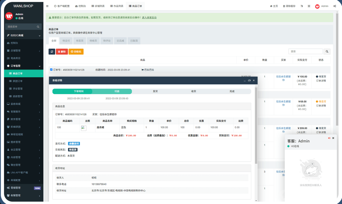This screenshot has height=204, width=342.
Task: Open 控制台 in the sidebar
Action: tap(24, 43)
